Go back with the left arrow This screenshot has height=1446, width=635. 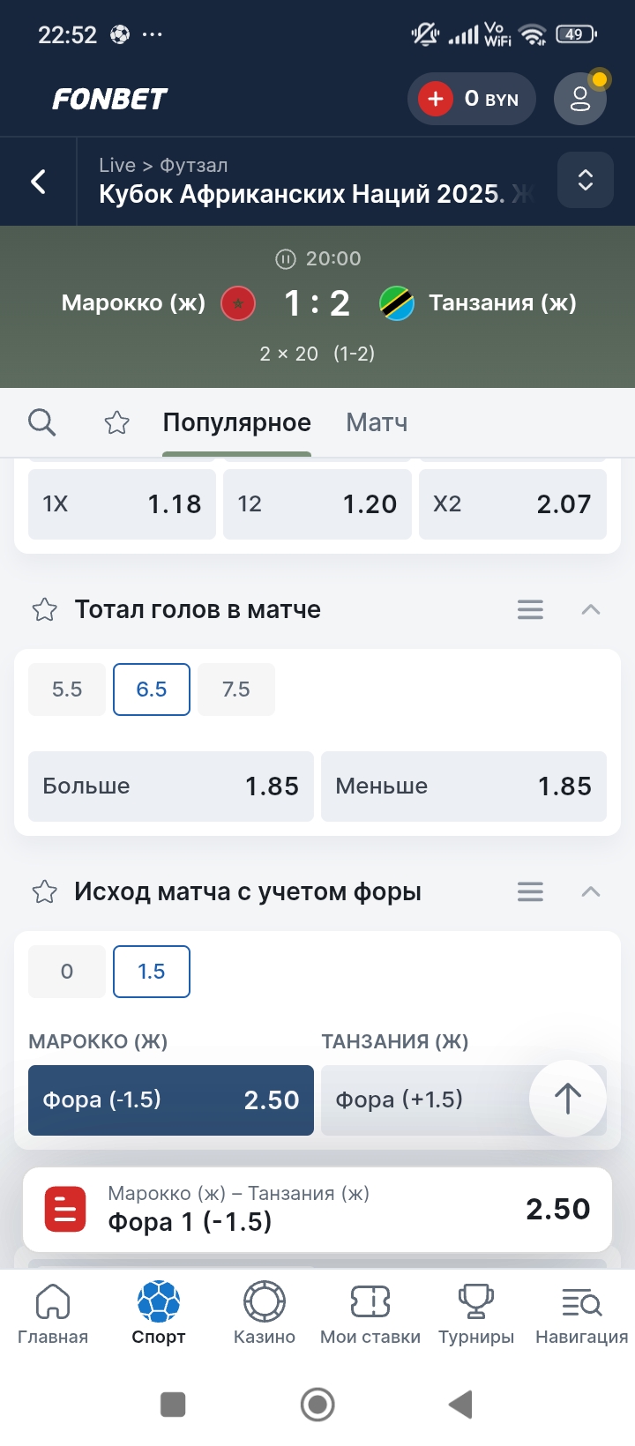(x=39, y=182)
